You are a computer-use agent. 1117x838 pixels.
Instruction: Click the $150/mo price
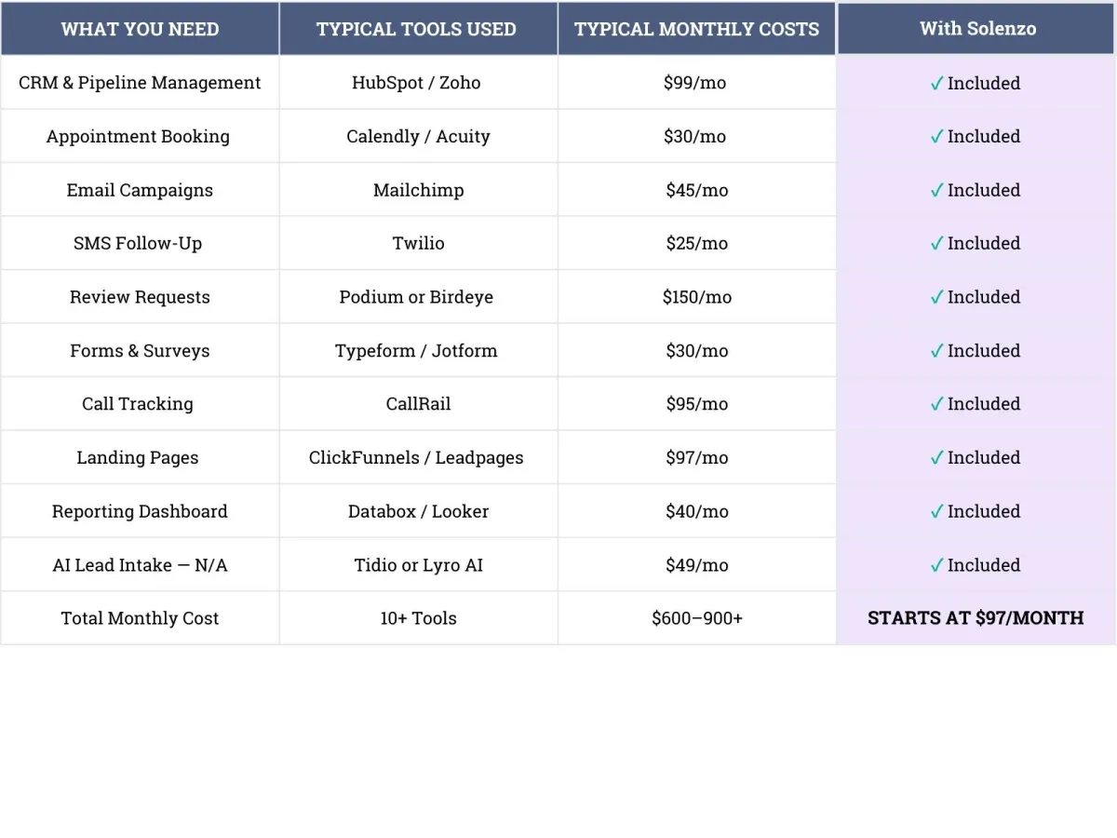pos(697,297)
